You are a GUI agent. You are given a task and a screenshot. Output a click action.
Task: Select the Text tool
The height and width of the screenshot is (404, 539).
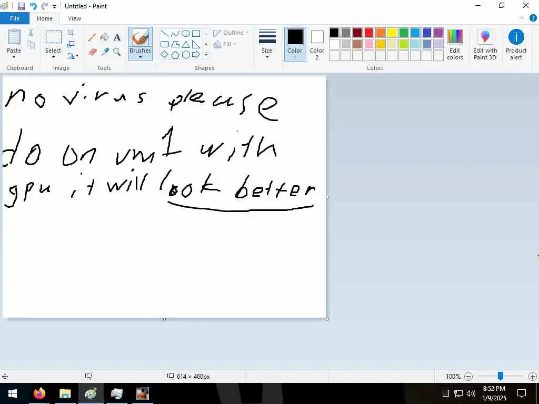coord(117,37)
